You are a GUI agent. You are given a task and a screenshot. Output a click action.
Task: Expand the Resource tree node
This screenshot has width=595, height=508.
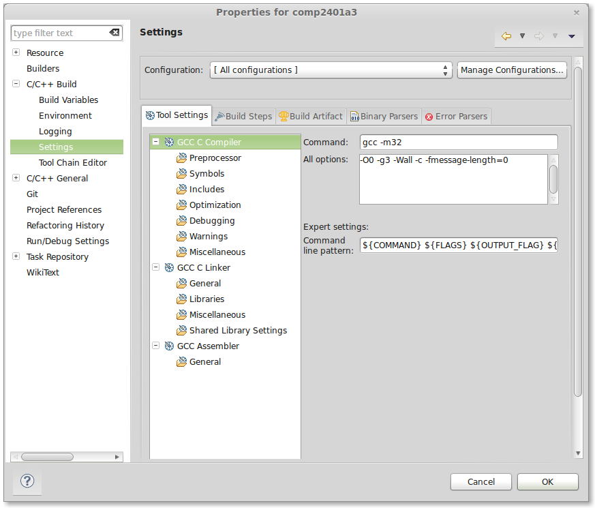click(x=16, y=53)
